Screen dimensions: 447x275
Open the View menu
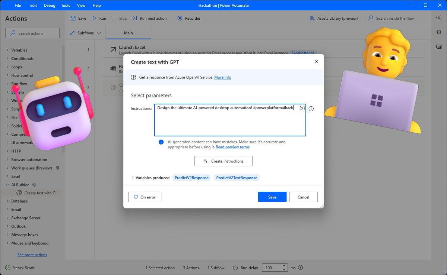[81, 6]
